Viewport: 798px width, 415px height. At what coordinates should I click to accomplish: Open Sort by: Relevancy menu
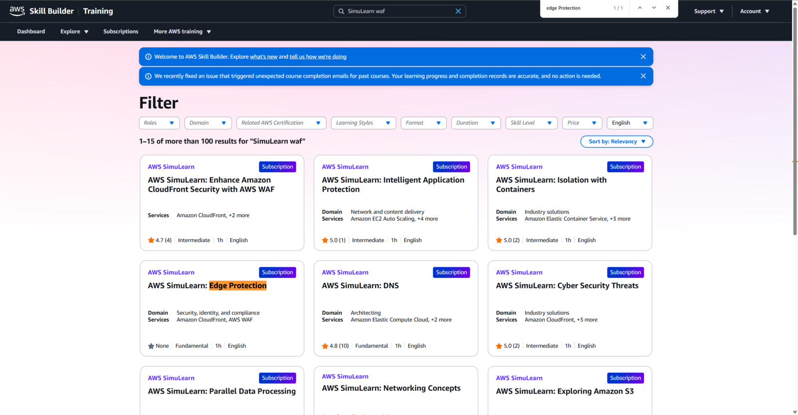coord(616,141)
